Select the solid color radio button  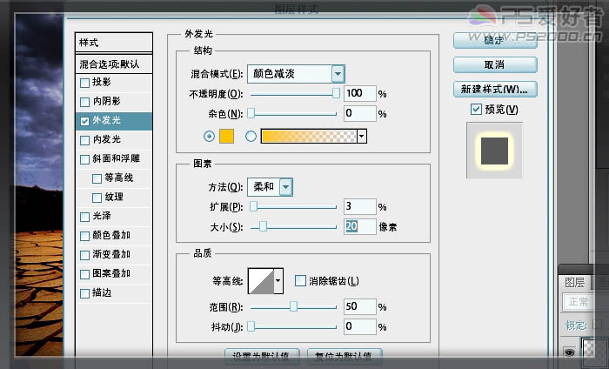coord(208,136)
